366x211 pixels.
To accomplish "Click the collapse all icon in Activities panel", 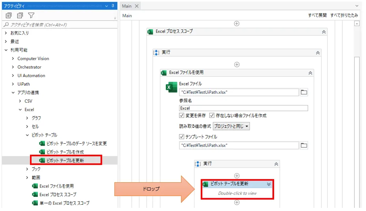I will click(x=20, y=16).
